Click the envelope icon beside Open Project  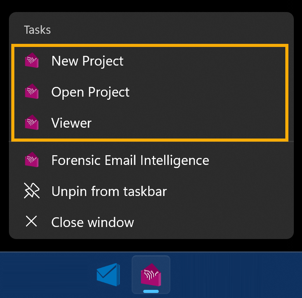point(31,92)
